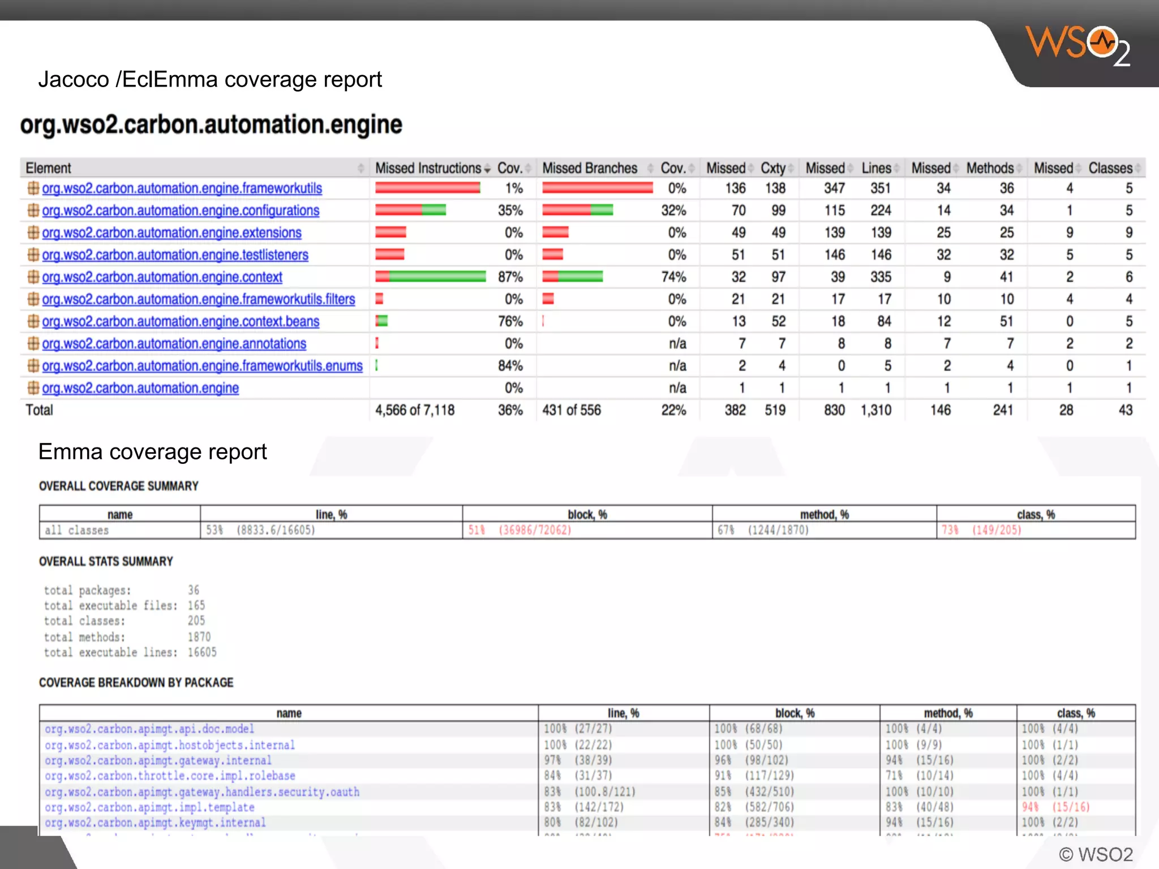
Task: Click package icon beside testlisteners link
Action: [33, 255]
